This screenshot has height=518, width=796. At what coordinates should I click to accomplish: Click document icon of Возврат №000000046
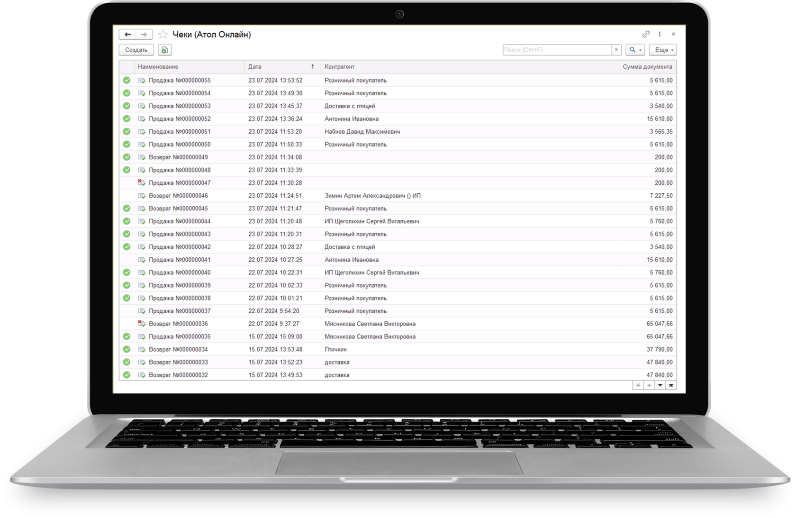(x=141, y=196)
